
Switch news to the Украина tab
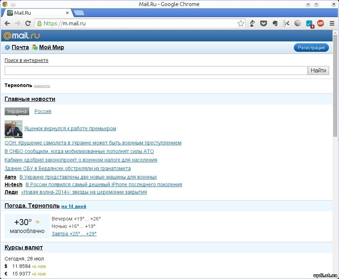click(17, 111)
